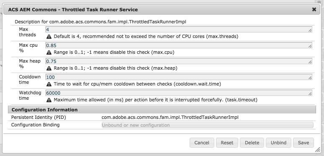
Task: Delete this configuration
Action: coord(252,143)
